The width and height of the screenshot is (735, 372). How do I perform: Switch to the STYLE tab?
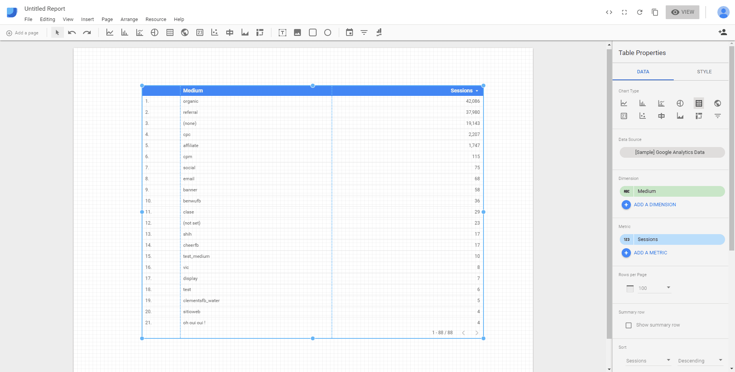pos(704,71)
